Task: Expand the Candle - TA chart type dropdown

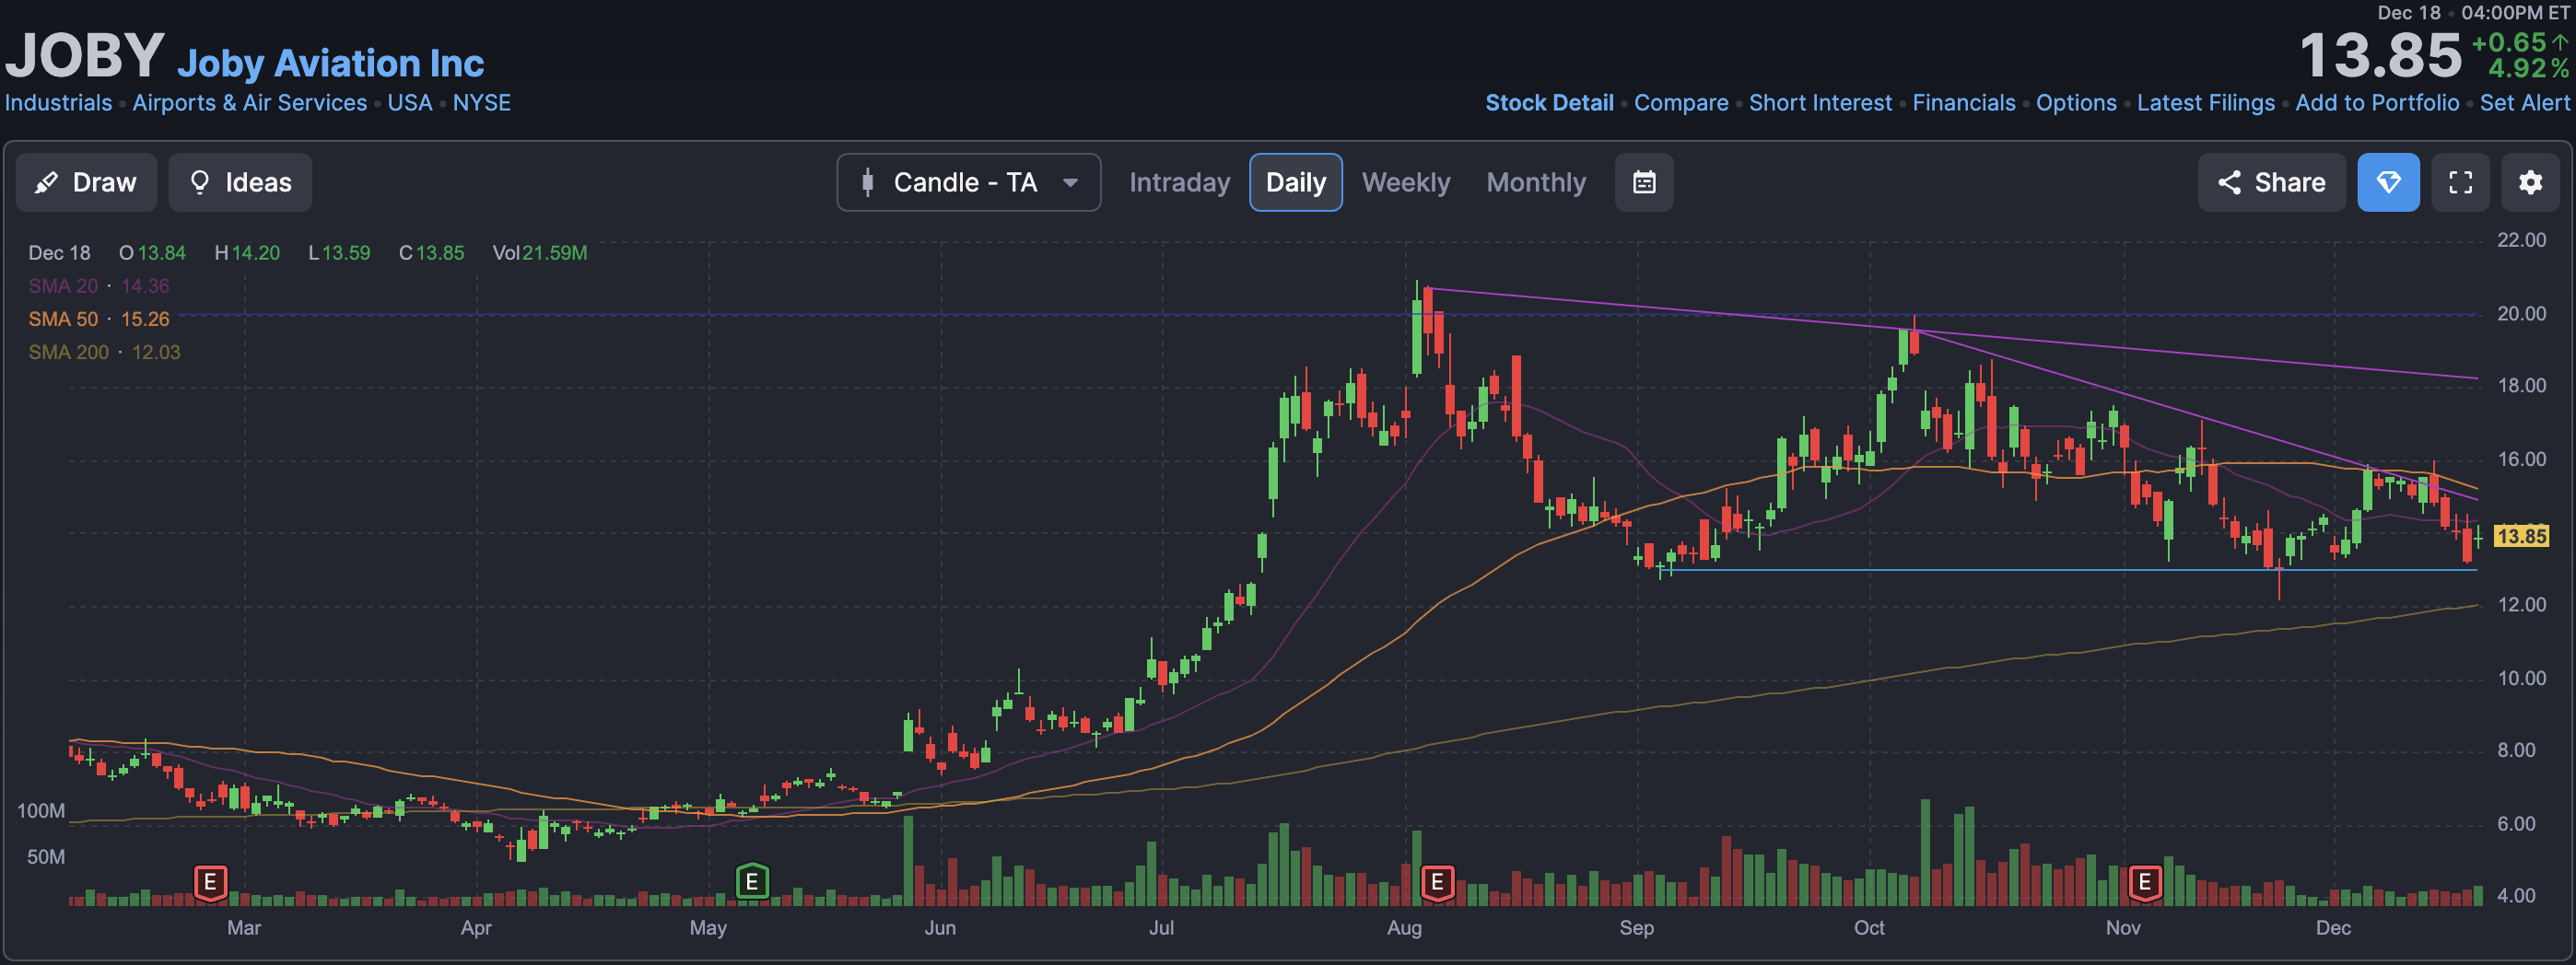Action: [968, 181]
